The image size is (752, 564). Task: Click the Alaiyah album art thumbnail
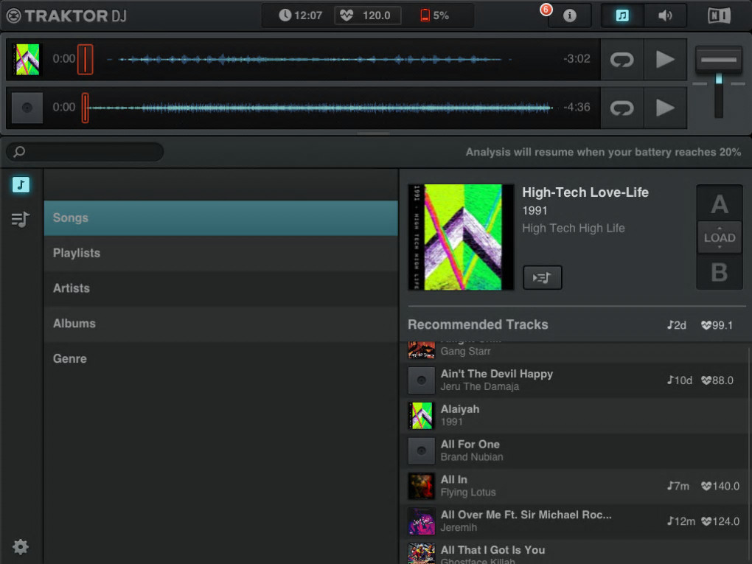pos(422,415)
